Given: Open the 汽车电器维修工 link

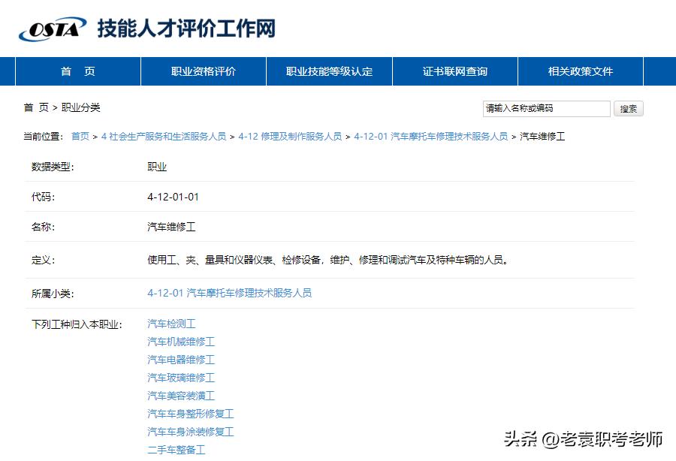Looking at the screenshot, I should tap(180, 360).
